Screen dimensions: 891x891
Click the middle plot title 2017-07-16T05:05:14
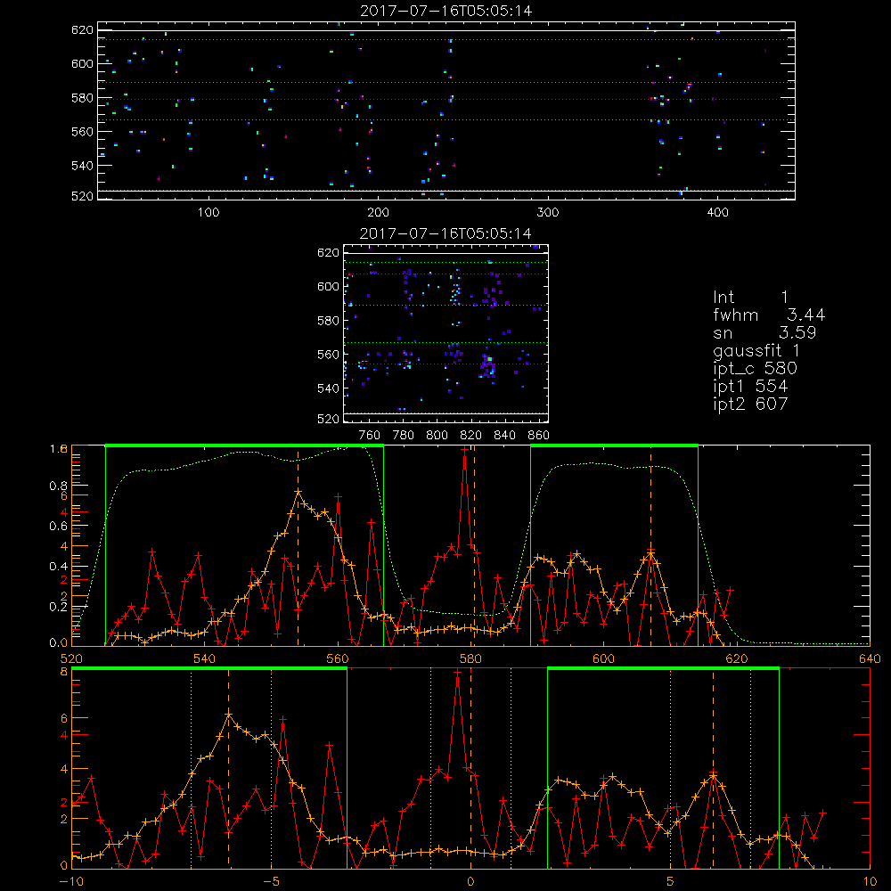click(445, 233)
